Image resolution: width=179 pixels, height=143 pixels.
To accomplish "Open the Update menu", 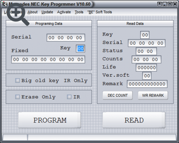I will 47,12.
